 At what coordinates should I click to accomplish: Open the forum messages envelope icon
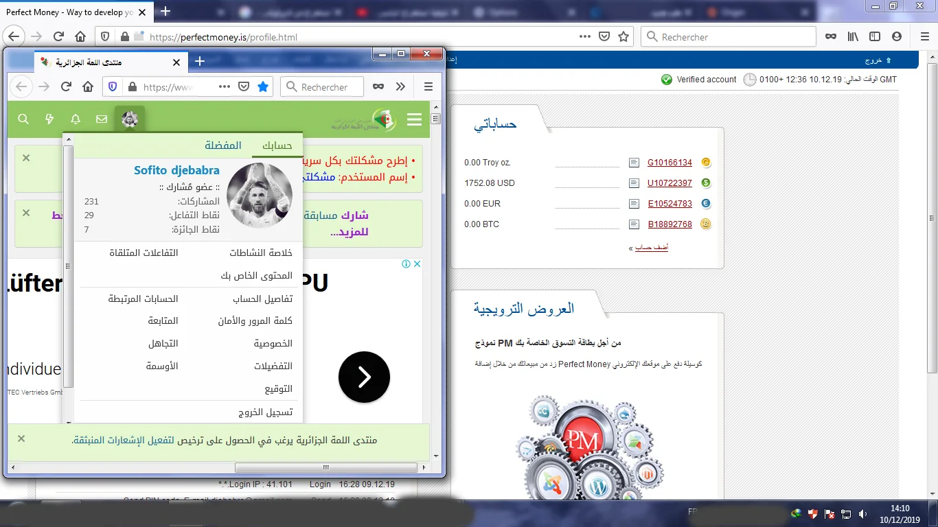pyautogui.click(x=102, y=119)
